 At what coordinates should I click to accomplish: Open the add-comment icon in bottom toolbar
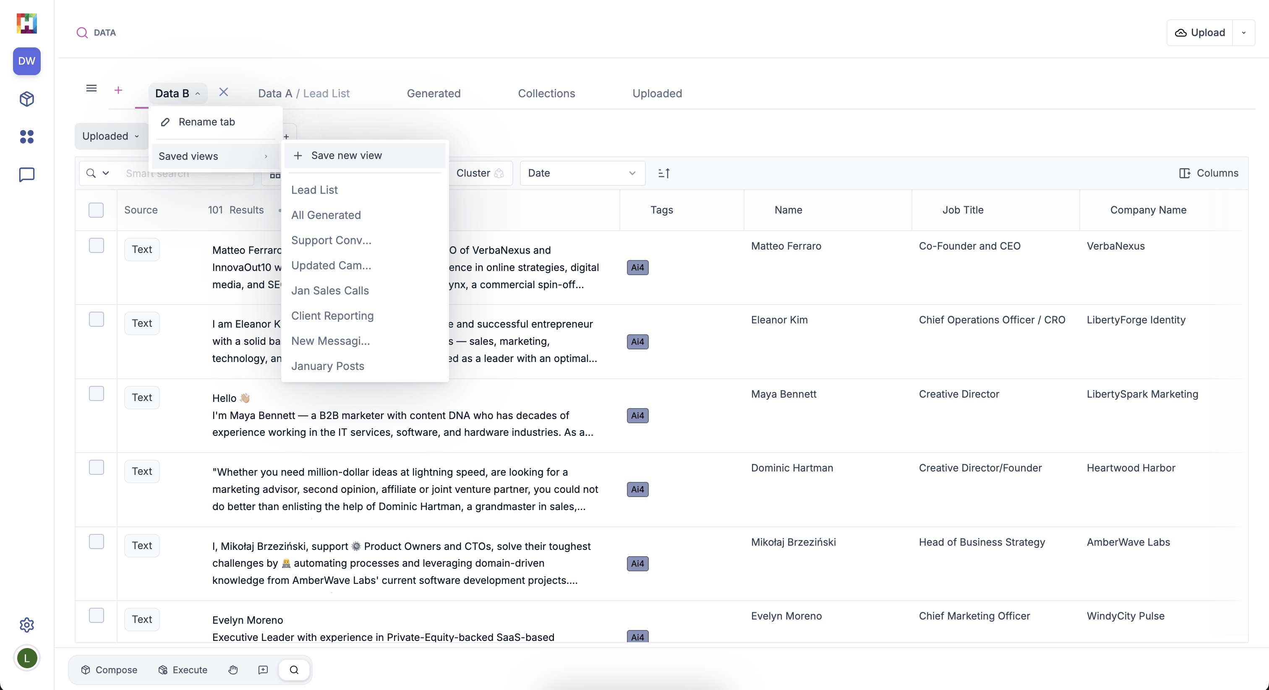[x=263, y=670]
